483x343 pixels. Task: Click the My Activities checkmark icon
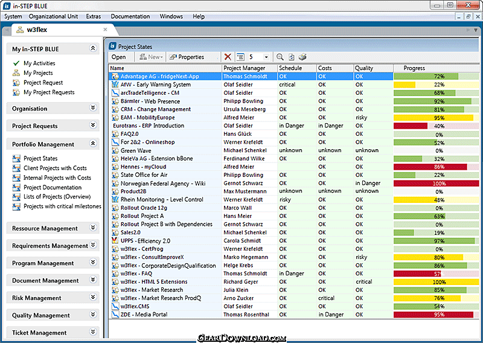(16, 63)
